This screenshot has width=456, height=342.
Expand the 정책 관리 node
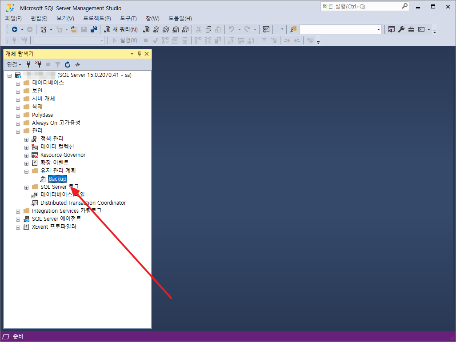click(x=27, y=140)
